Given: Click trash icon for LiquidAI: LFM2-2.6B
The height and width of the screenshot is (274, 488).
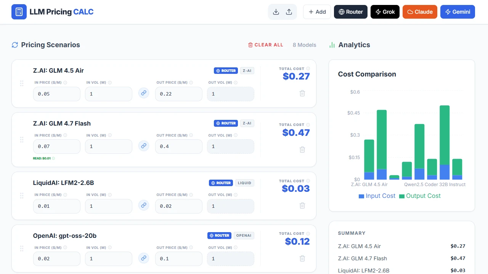Looking at the screenshot, I should 302,205.
